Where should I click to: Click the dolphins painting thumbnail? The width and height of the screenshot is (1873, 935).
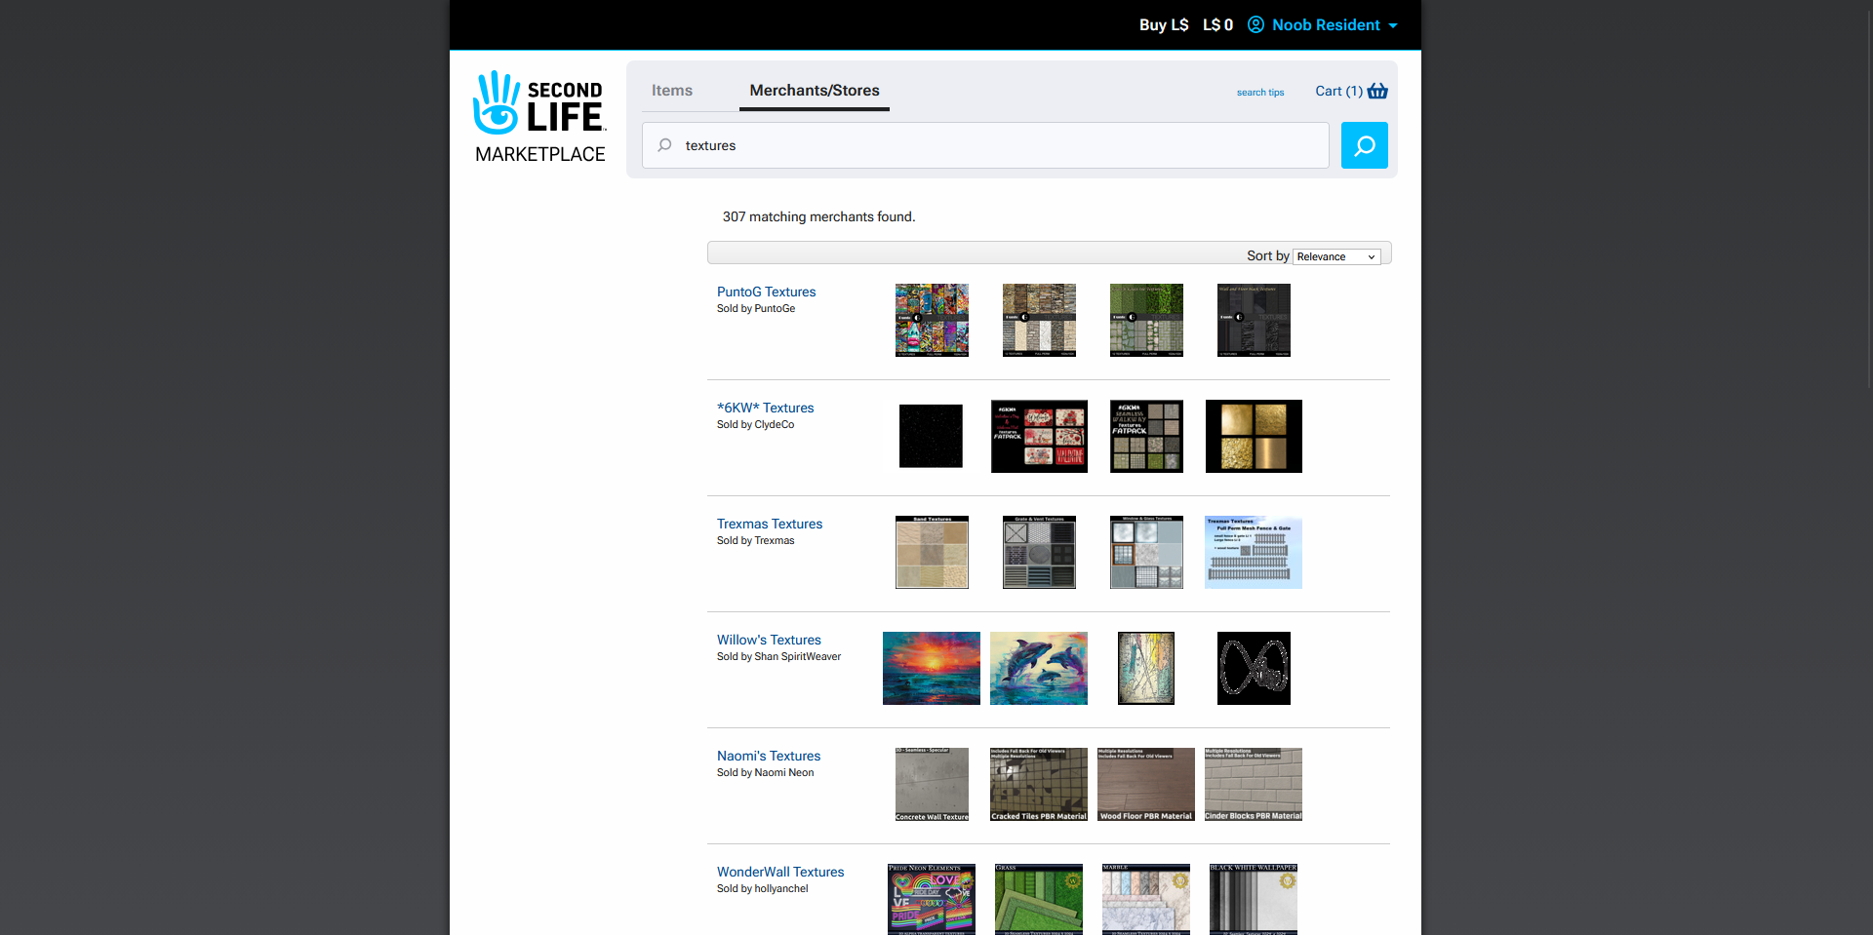click(x=1038, y=668)
